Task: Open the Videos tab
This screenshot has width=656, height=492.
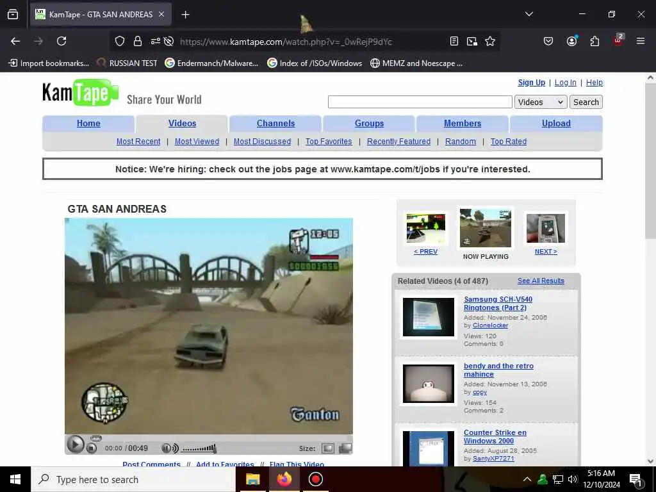Action: pyautogui.click(x=182, y=124)
